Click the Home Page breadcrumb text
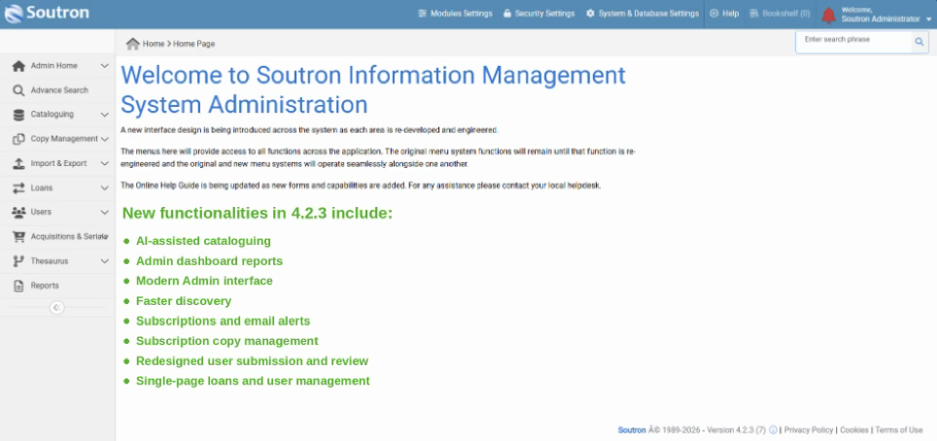This screenshot has width=937, height=441. 194,44
